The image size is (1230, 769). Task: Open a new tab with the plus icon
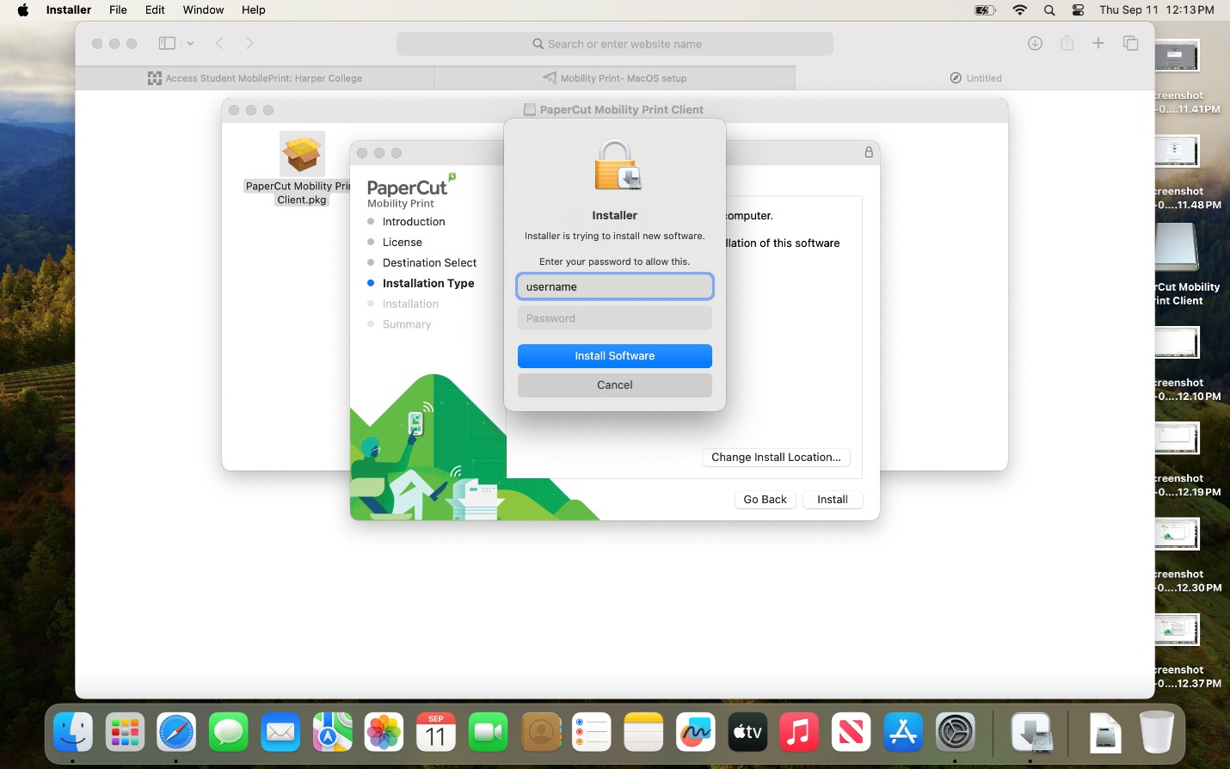click(x=1098, y=42)
